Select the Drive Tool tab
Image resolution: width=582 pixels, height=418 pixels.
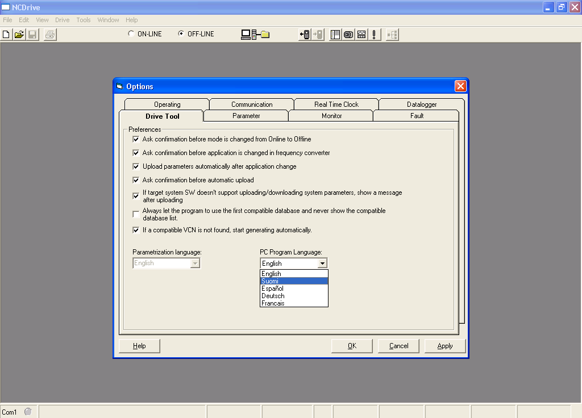[x=162, y=116]
